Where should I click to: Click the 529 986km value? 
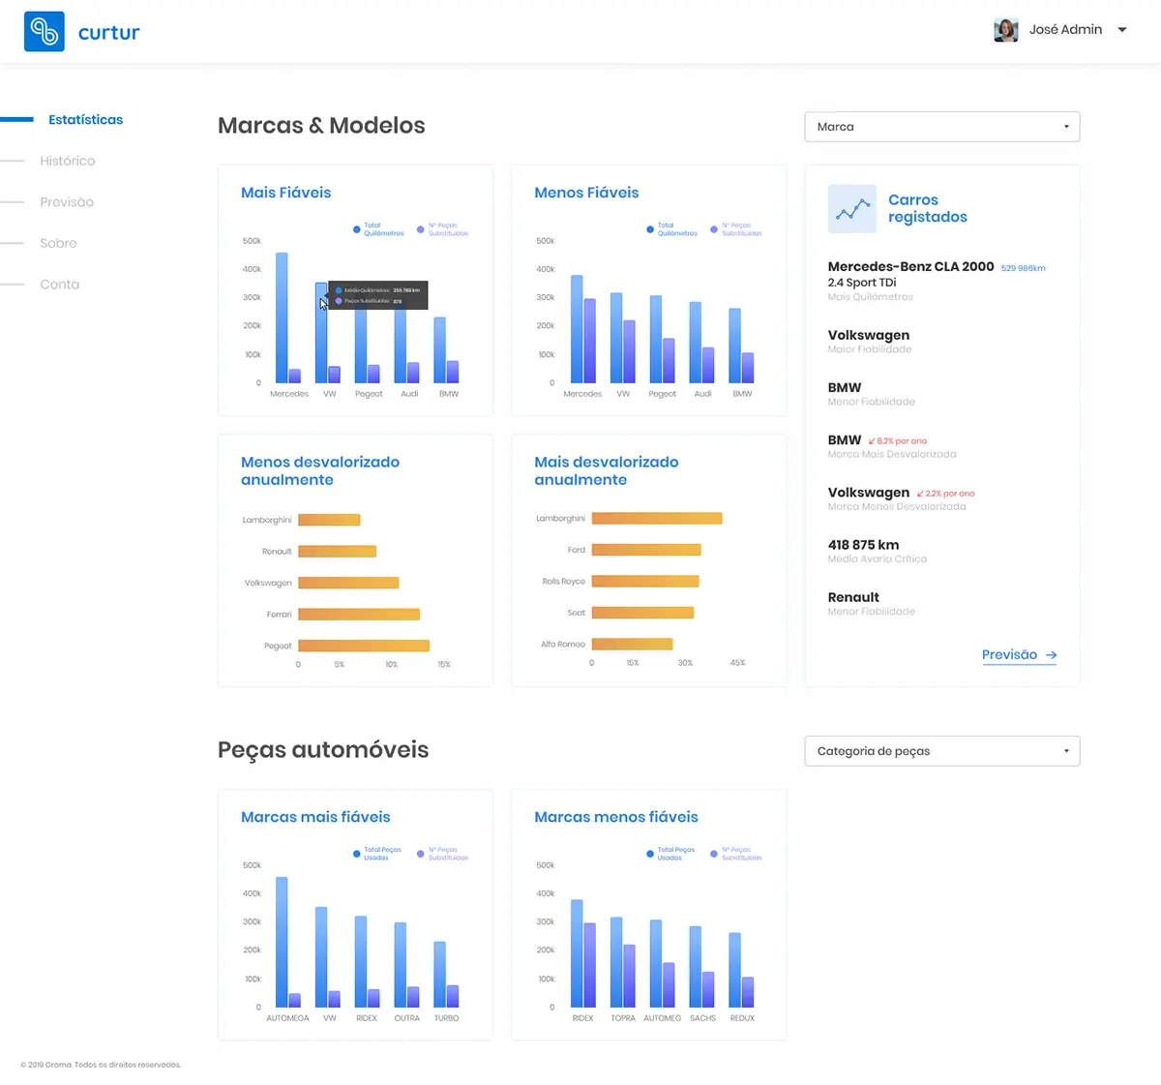click(1024, 268)
